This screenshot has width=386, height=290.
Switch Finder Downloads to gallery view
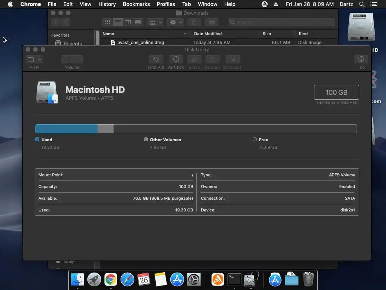138,22
